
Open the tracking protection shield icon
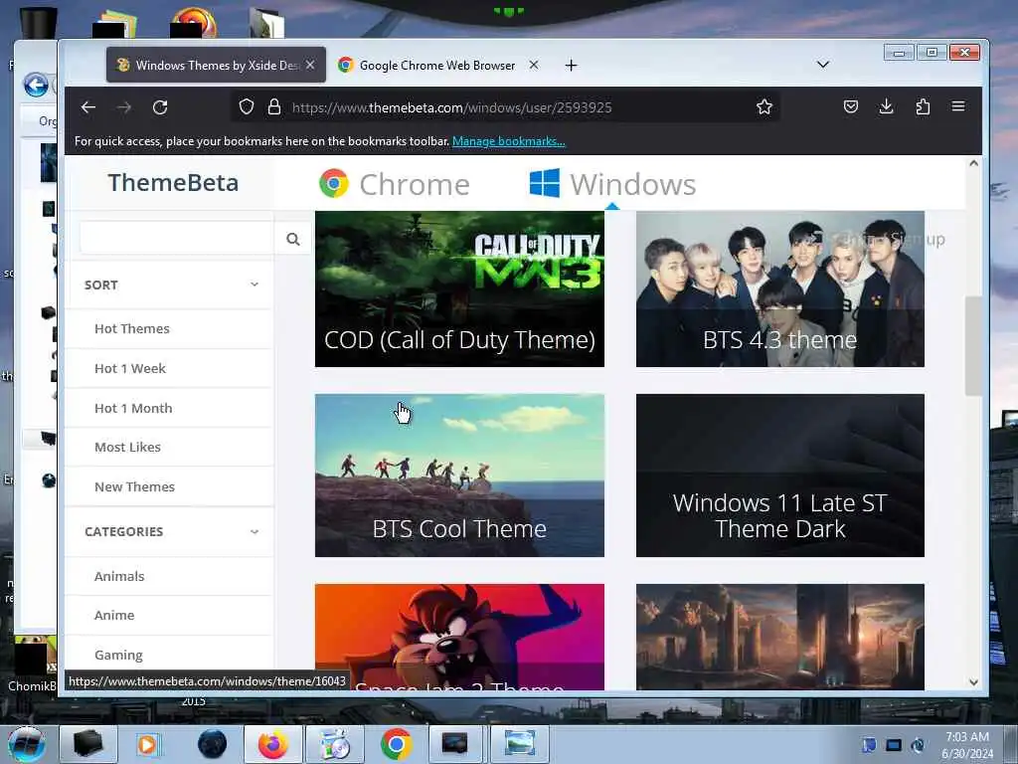click(x=247, y=106)
